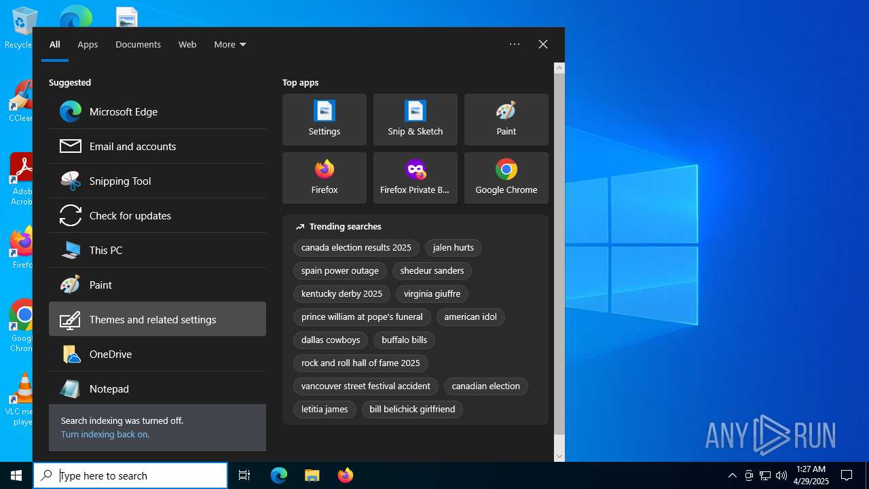The width and height of the screenshot is (869, 489).
Task: Open File Explorer from the taskbar
Action: pos(312,475)
